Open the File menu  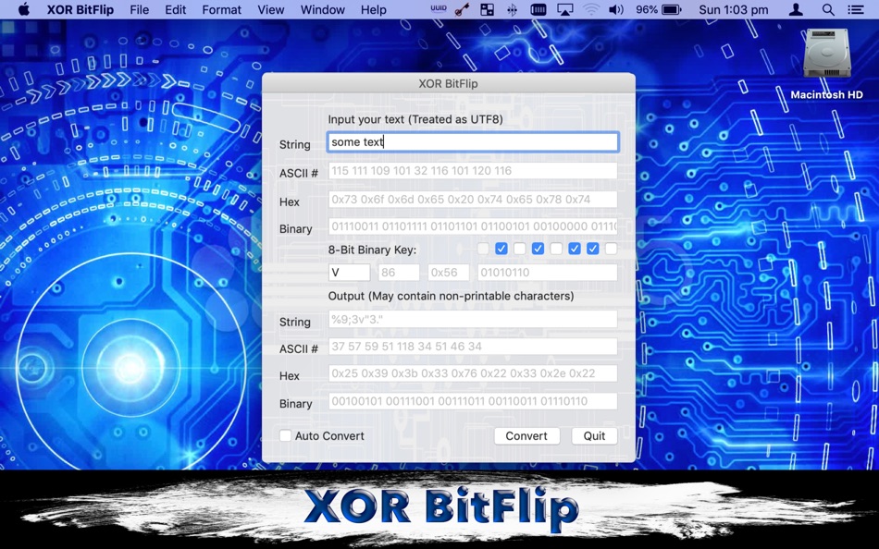(139, 9)
